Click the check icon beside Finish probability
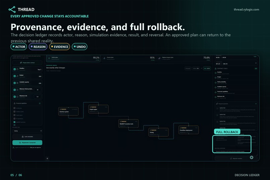Screen dimensions: 270x180 [x=216, y=83]
